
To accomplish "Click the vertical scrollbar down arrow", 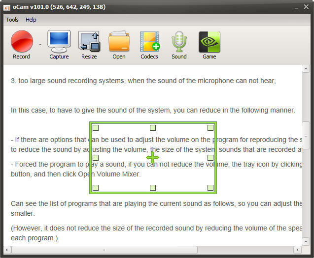I will (x=306, y=241).
